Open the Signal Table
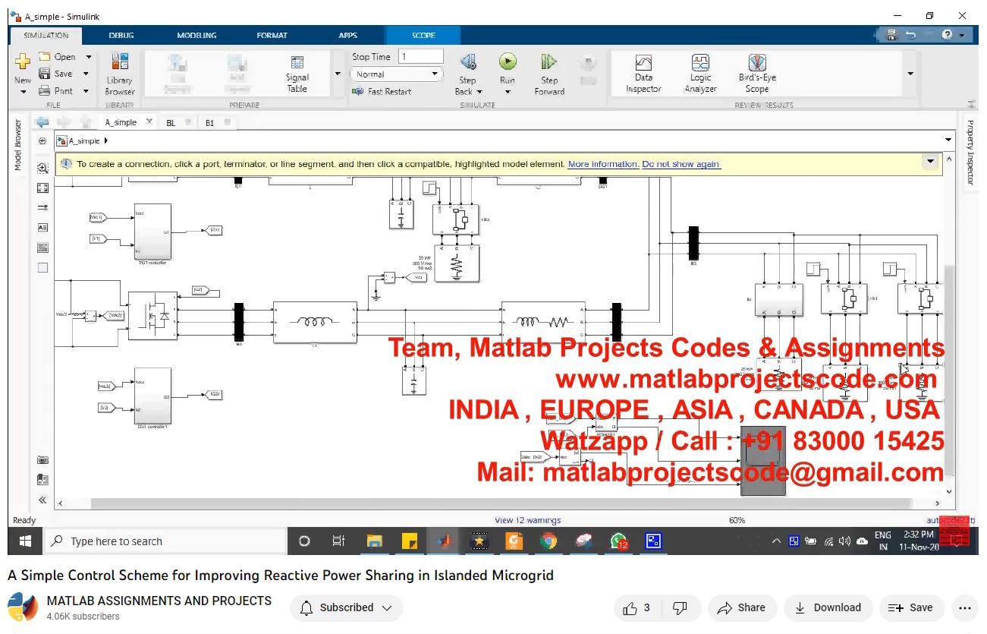The width and height of the screenshot is (987, 634). click(297, 73)
